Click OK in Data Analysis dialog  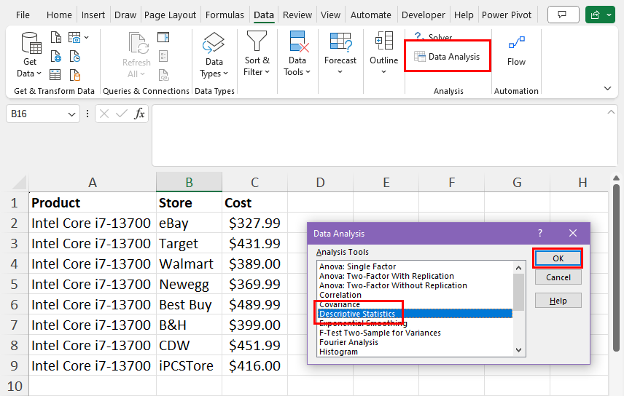pos(558,258)
